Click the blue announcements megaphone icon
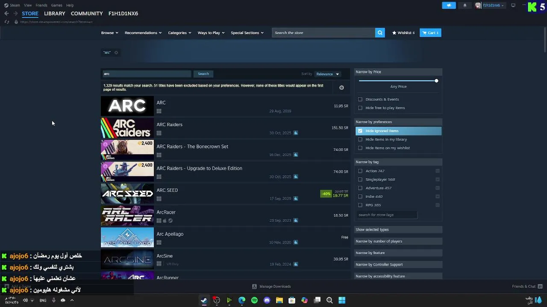Screen dimensions: 547x307 pos(449,6)
